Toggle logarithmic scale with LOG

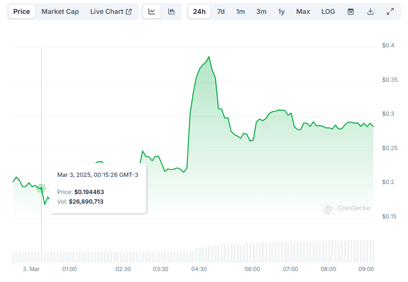click(x=328, y=11)
